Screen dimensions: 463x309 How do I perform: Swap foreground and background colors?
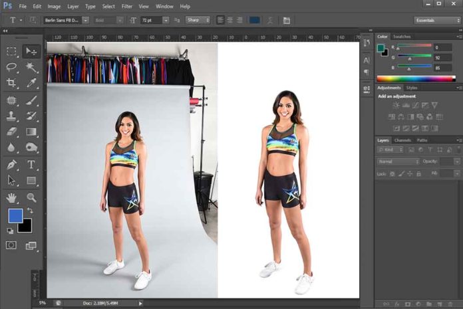click(x=29, y=211)
